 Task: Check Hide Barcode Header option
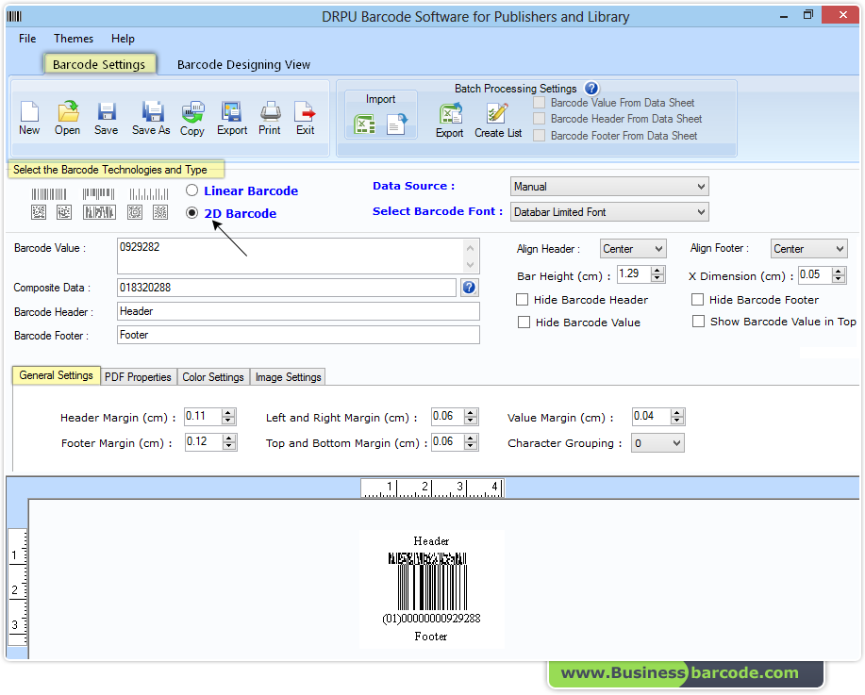coord(522,300)
